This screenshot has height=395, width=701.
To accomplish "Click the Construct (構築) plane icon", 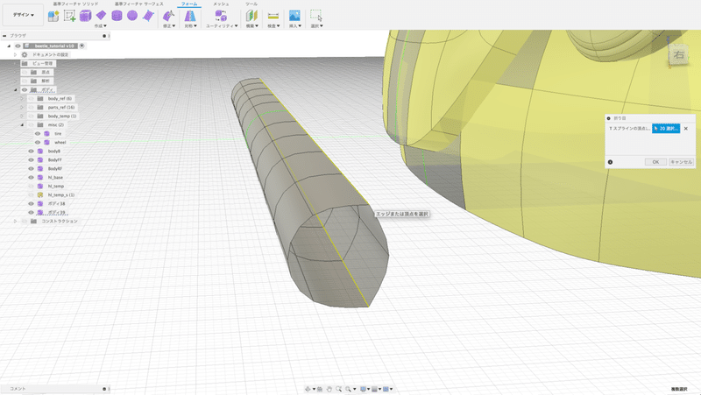I will click(251, 16).
